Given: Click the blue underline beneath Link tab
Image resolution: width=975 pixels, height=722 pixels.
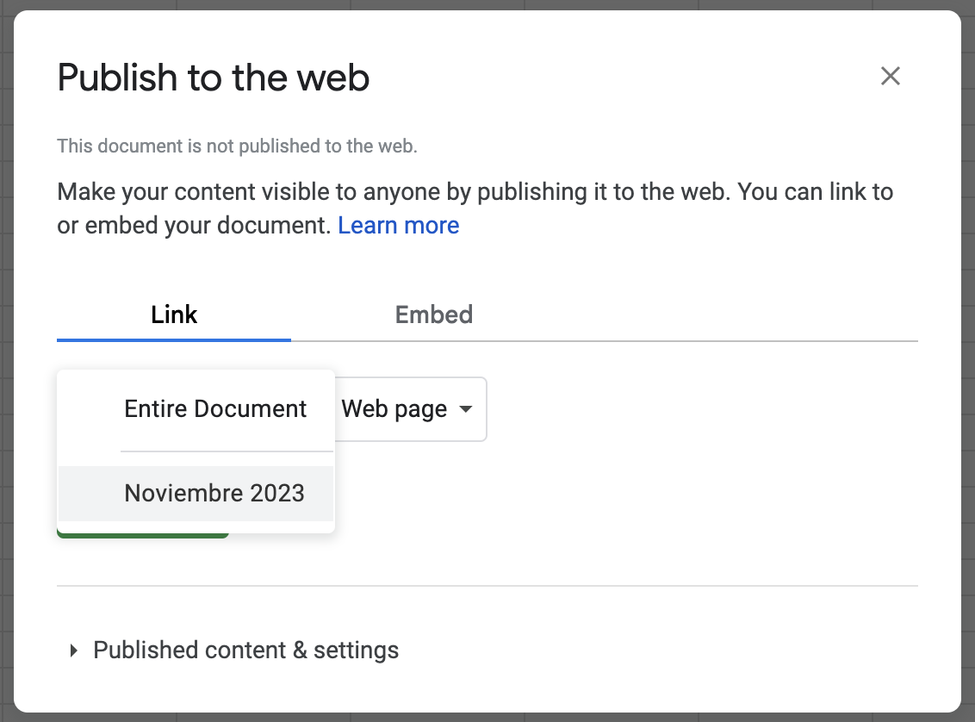Looking at the screenshot, I should [x=174, y=339].
